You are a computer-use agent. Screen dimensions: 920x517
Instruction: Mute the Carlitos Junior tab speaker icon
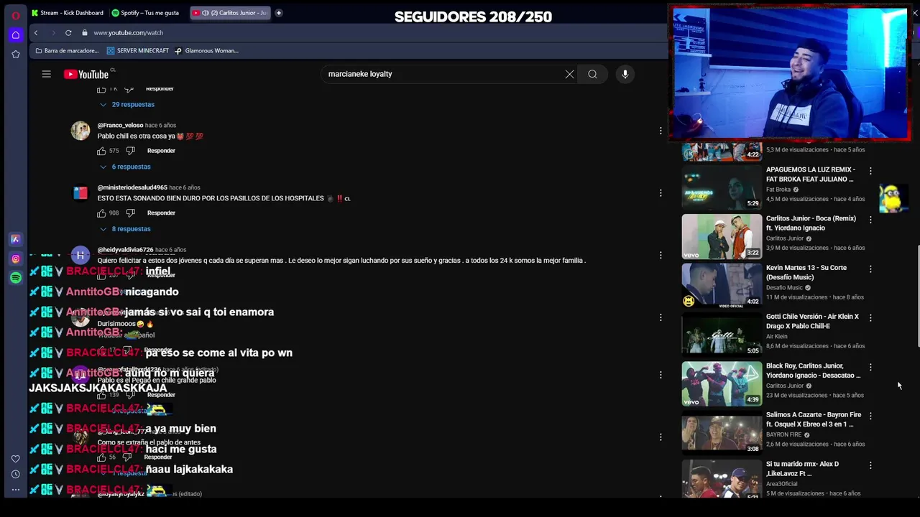click(206, 13)
